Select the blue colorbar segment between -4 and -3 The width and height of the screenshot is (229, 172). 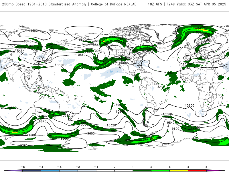50,171
